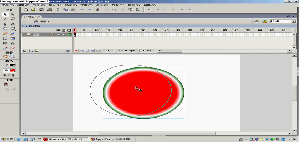299x142 pixels.
Task: Switch to the 未命名-1* document tab
Action: tap(31, 17)
